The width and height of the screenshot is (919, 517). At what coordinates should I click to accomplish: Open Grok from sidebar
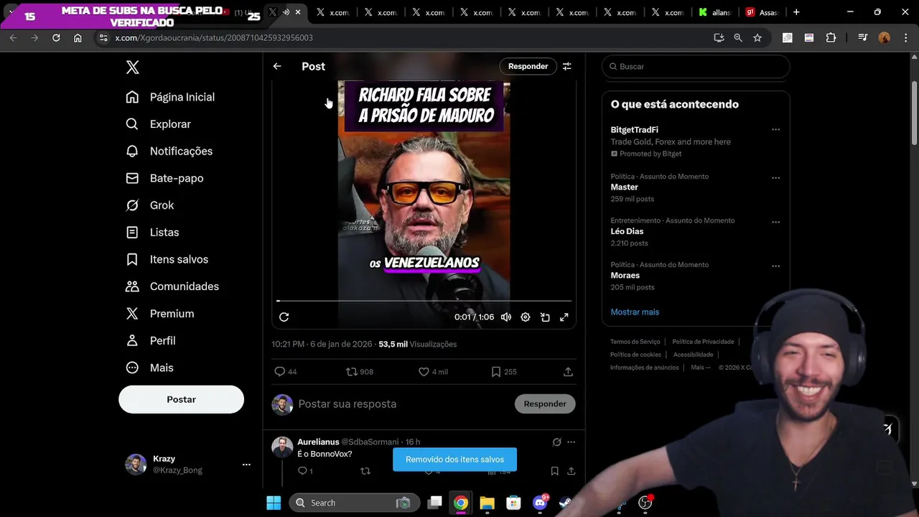(x=150, y=205)
